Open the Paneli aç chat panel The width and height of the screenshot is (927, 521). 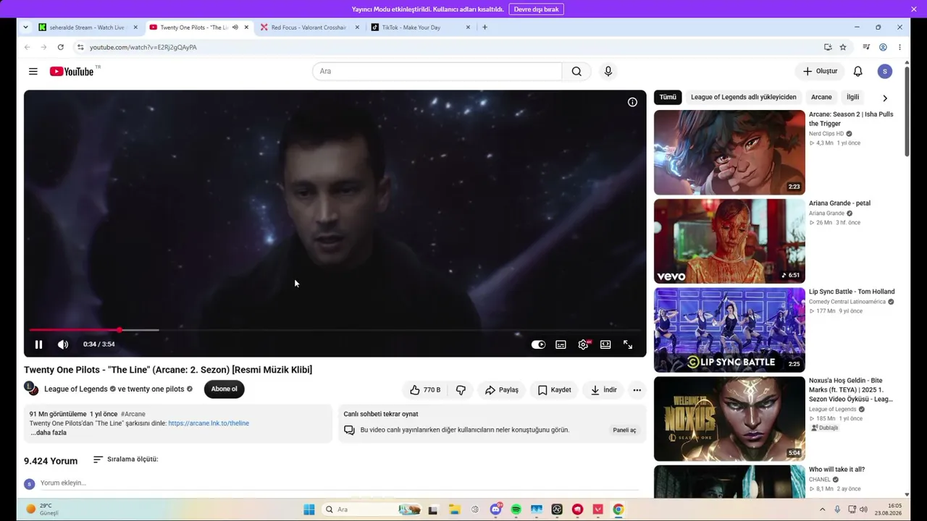[x=624, y=430]
